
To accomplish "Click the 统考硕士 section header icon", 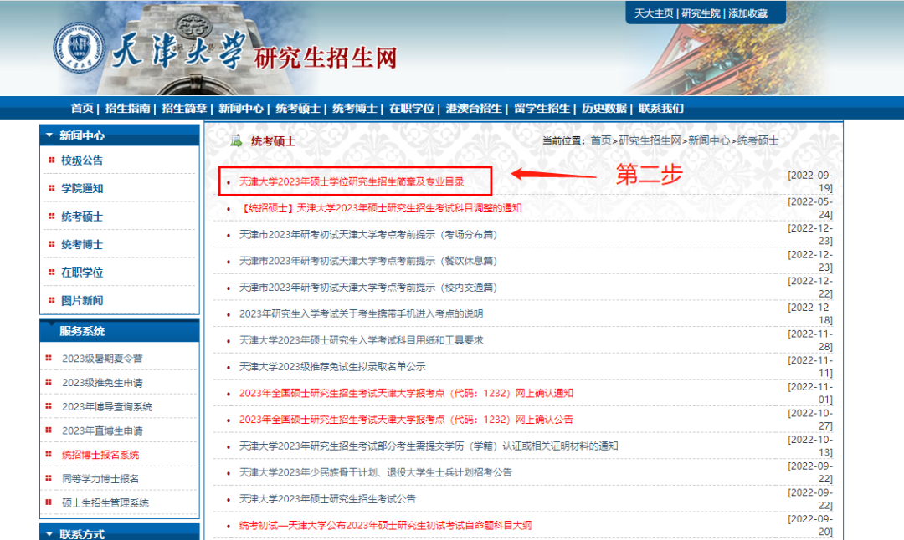I will click(236, 140).
